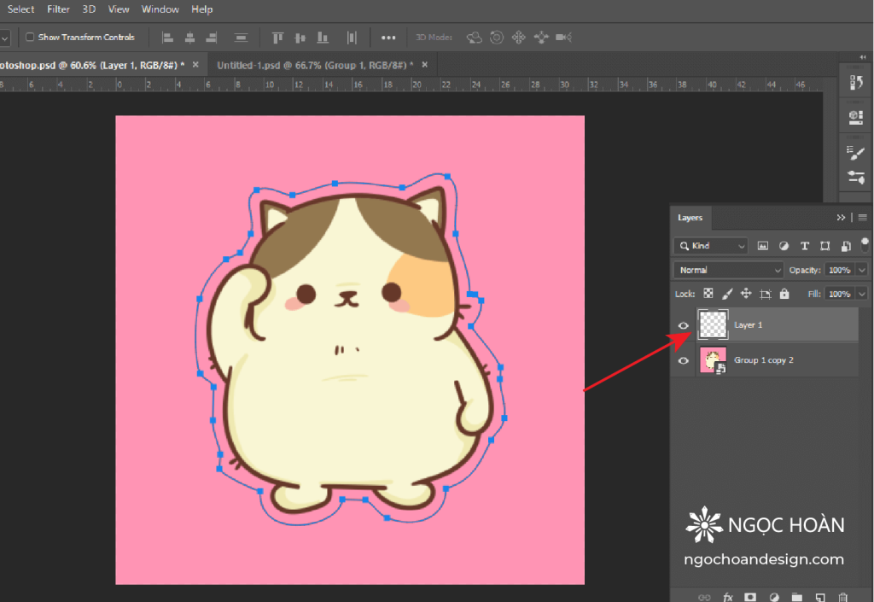This screenshot has height=602, width=874.
Task: Click the Fill percentage input field
Action: click(839, 294)
